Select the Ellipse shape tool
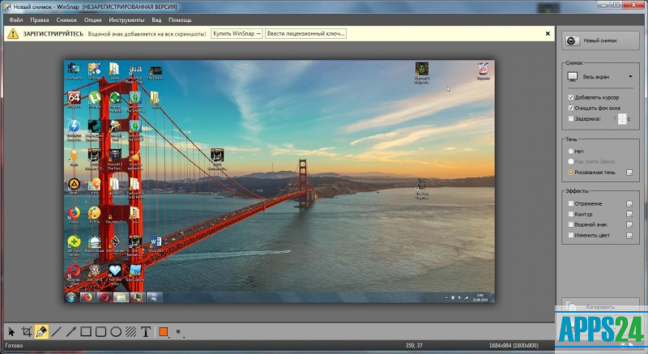648x354 pixels. point(116,331)
